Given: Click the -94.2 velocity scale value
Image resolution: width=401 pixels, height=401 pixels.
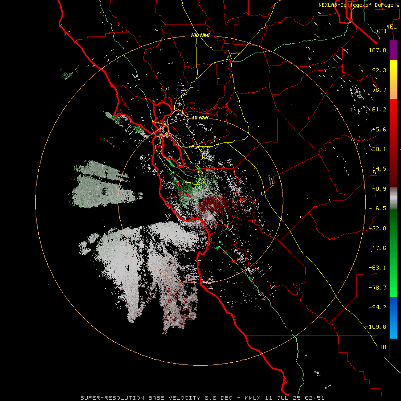Looking at the screenshot, I should [377, 307].
